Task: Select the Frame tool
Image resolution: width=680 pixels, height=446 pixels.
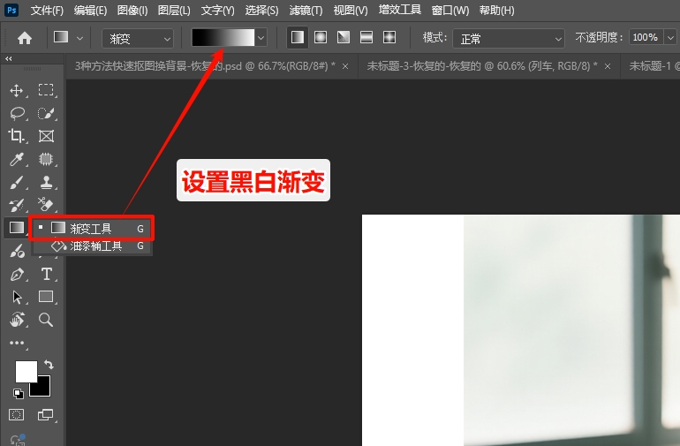Action: [x=46, y=136]
